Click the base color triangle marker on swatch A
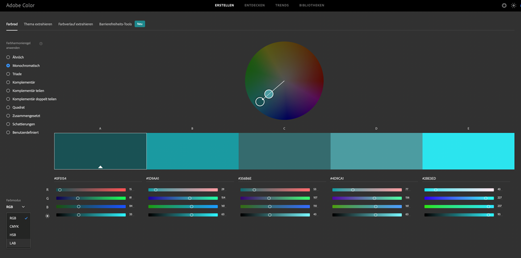Image resolution: width=521 pixels, height=258 pixels. point(100,166)
